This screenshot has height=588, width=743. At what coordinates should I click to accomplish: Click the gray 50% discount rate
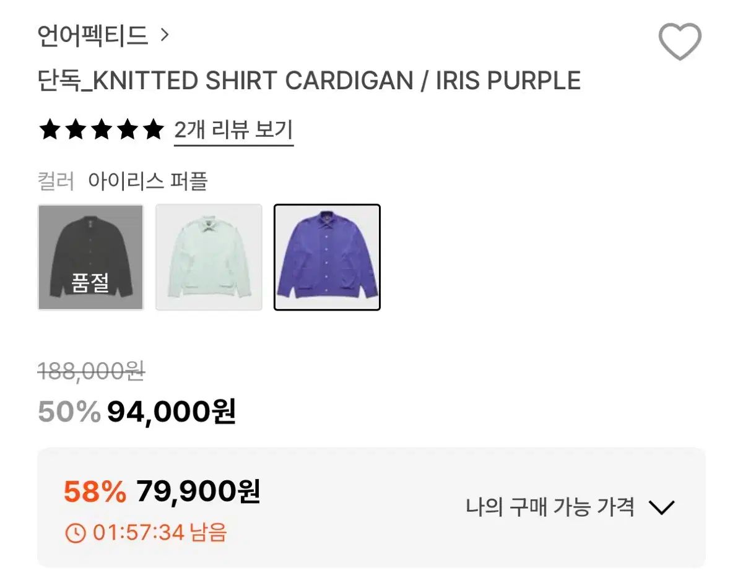coord(69,412)
